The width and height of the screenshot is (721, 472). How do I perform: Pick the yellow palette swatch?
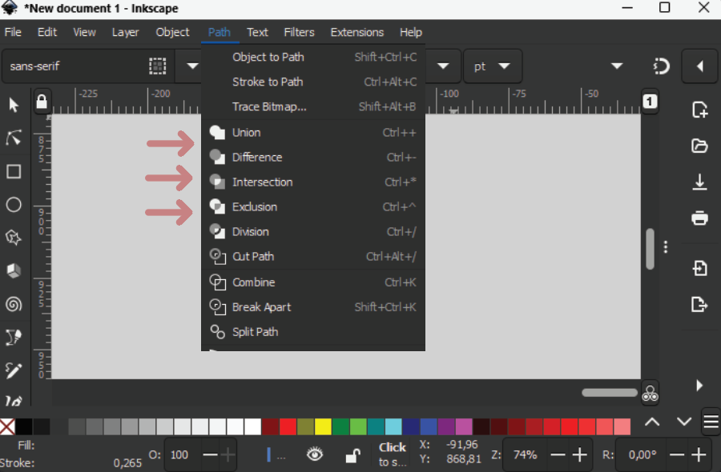(323, 426)
